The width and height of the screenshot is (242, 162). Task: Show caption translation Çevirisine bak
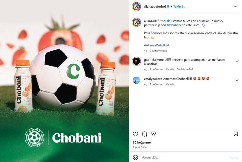pyautogui.click(x=158, y=51)
